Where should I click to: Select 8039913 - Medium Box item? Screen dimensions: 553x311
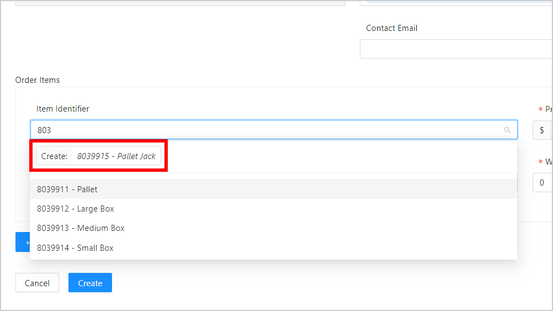[81, 228]
